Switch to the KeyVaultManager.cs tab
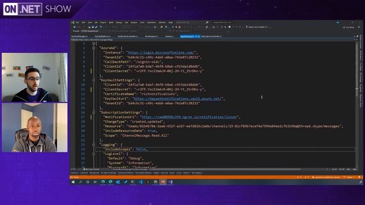 79,36
